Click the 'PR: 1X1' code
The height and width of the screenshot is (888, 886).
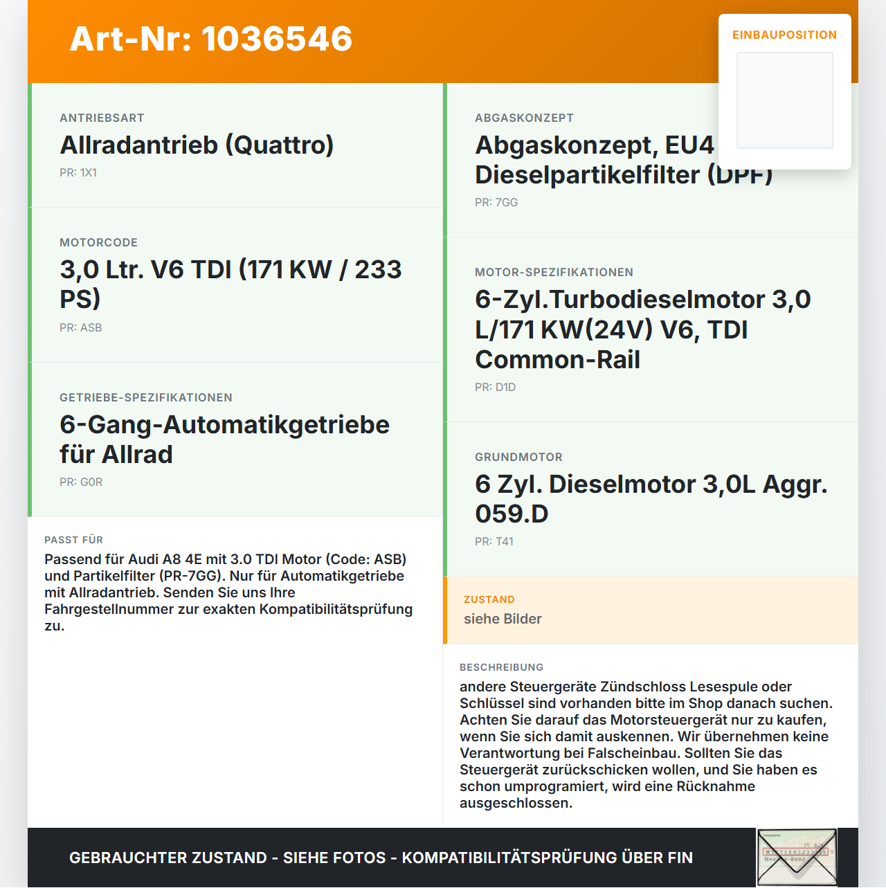tap(78, 172)
